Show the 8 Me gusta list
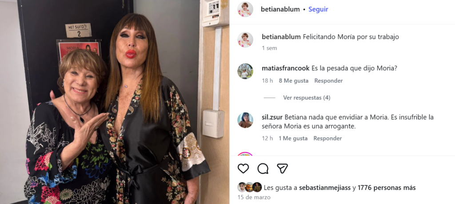The width and height of the screenshot is (455, 204). pyautogui.click(x=294, y=81)
